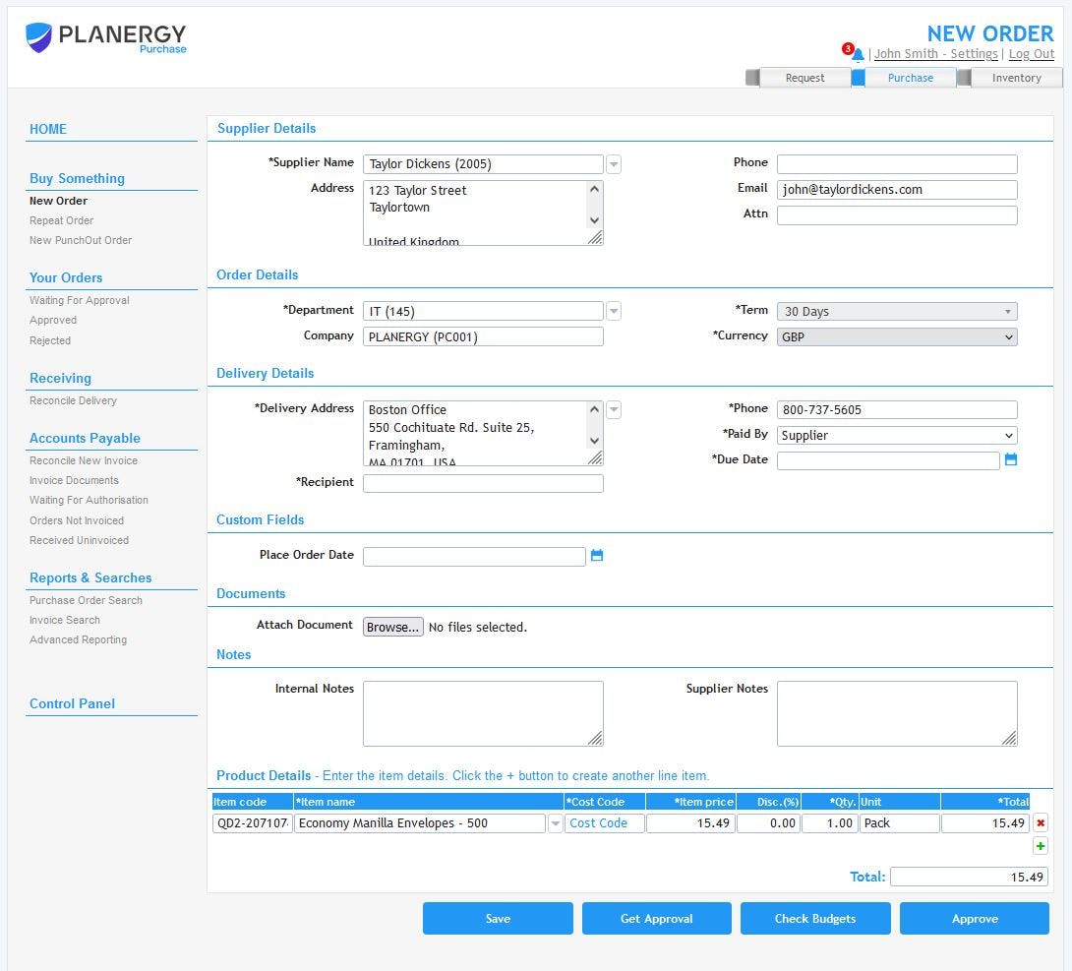Click Browse to attach document

pyautogui.click(x=393, y=627)
